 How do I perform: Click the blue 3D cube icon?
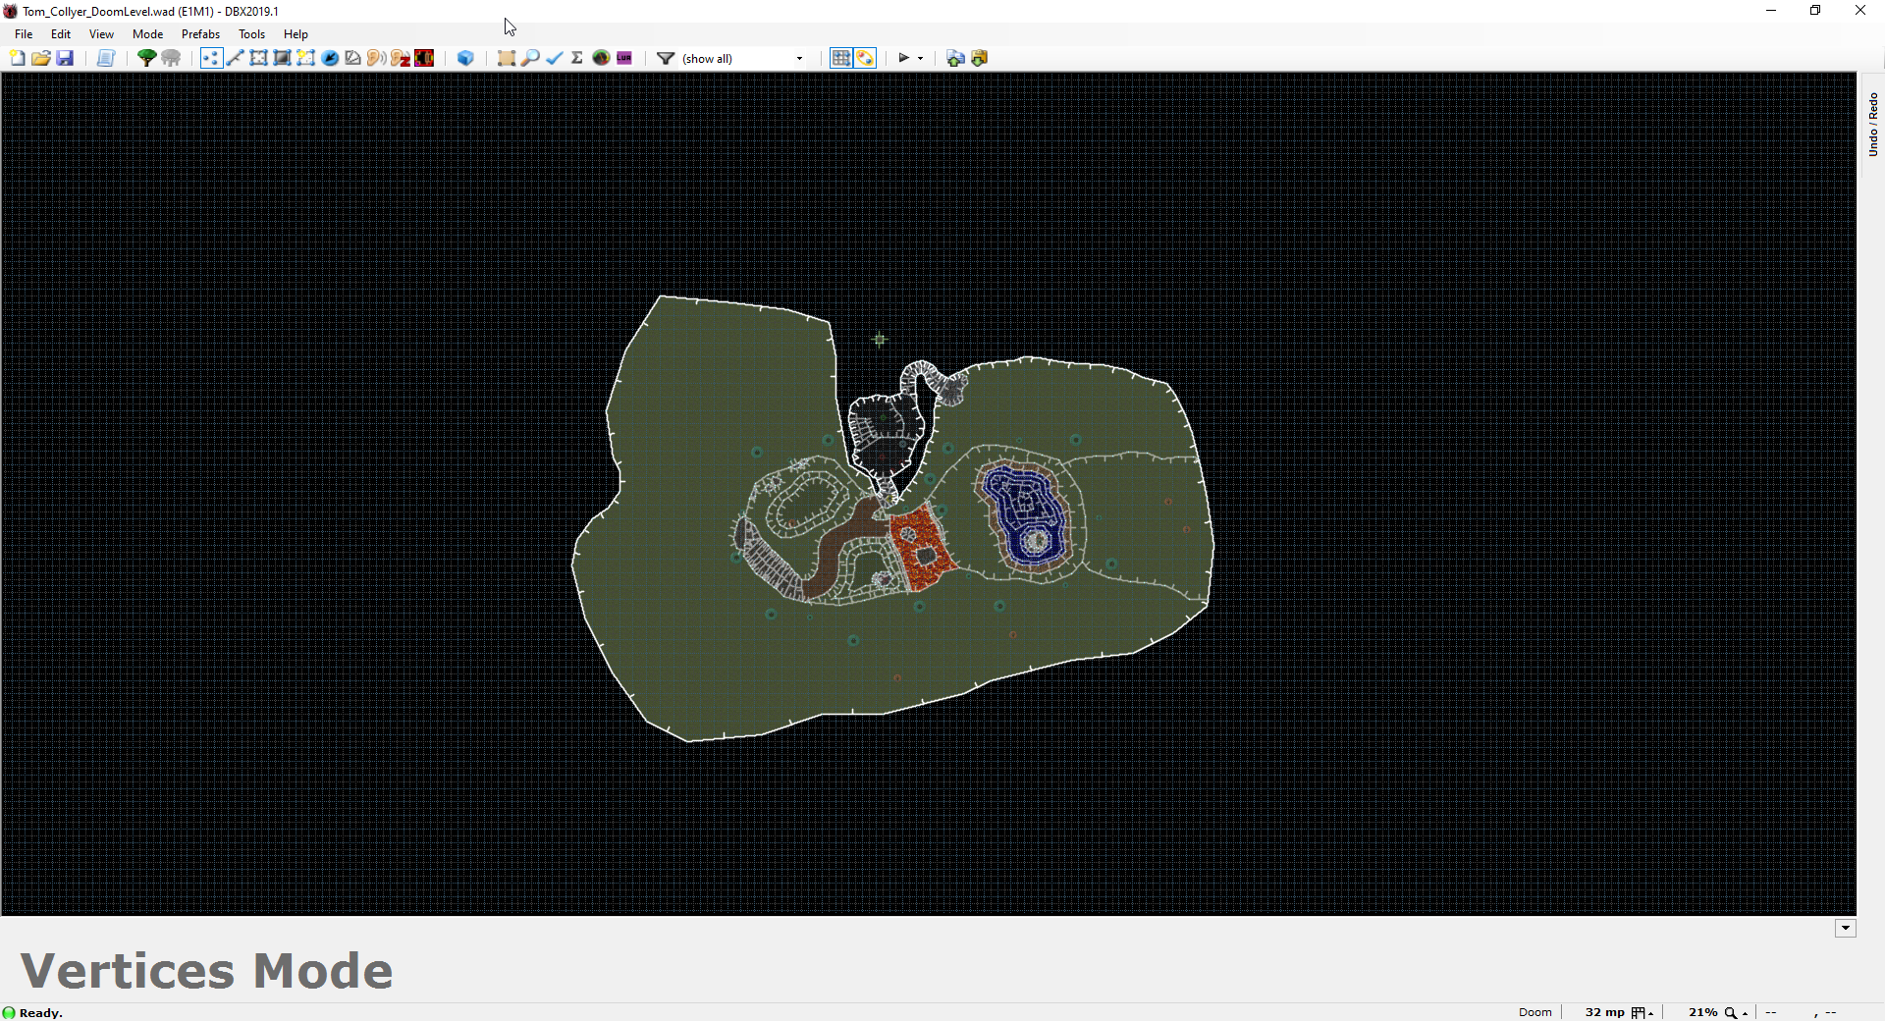point(465,58)
